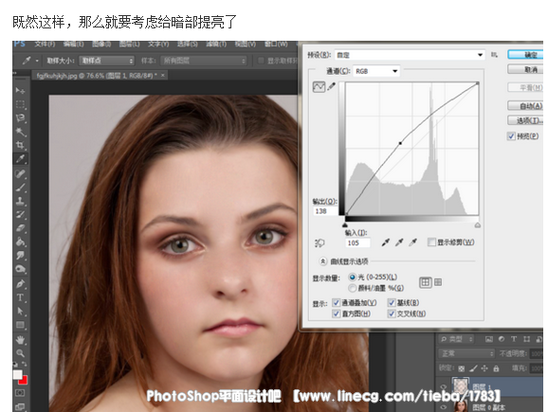The image size is (548, 412).
Task: Pick the black point eyedropper in Curves
Action: point(386,242)
